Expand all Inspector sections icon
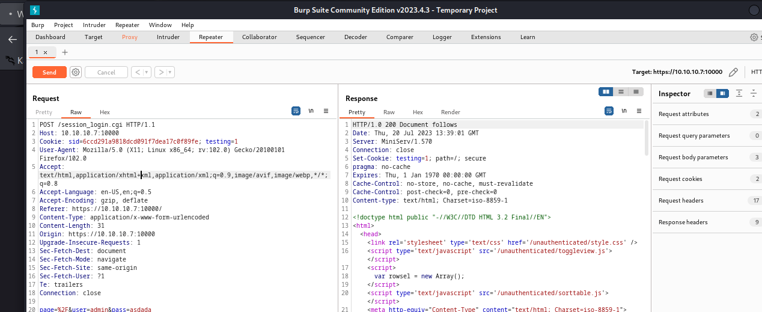The width and height of the screenshot is (762, 312). pos(739,93)
